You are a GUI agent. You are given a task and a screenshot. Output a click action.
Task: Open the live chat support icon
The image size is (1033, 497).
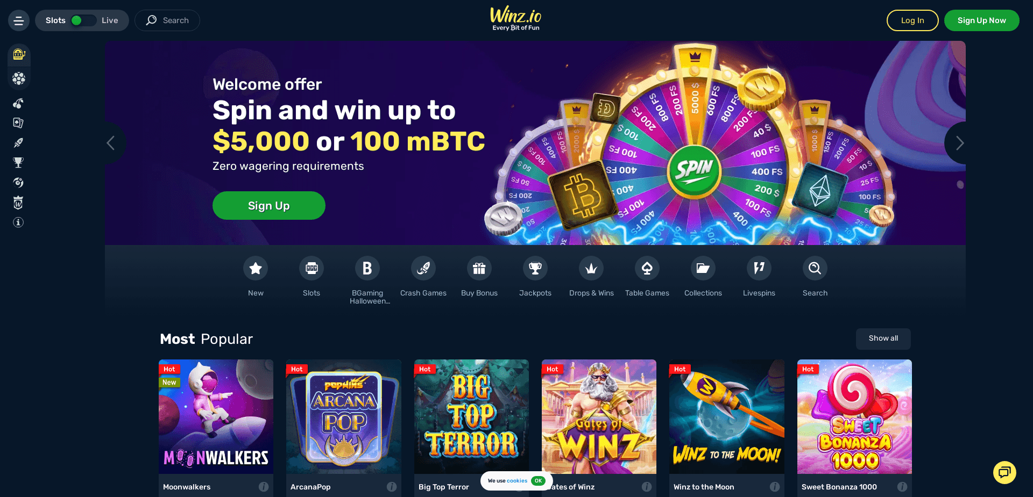(1004, 472)
